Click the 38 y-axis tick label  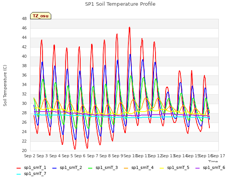[x=24, y=66]
